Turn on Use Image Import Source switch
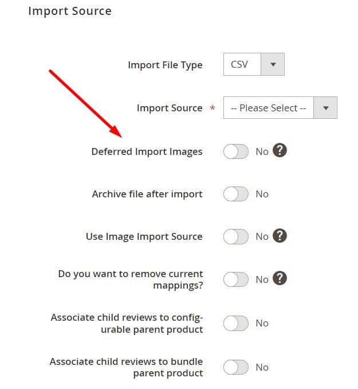Screen dimensions: 358x389 tap(236, 236)
